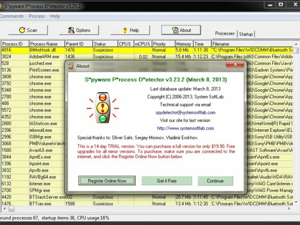
Task: Click the vertical scrollbar thumb
Action: pos(296,50)
